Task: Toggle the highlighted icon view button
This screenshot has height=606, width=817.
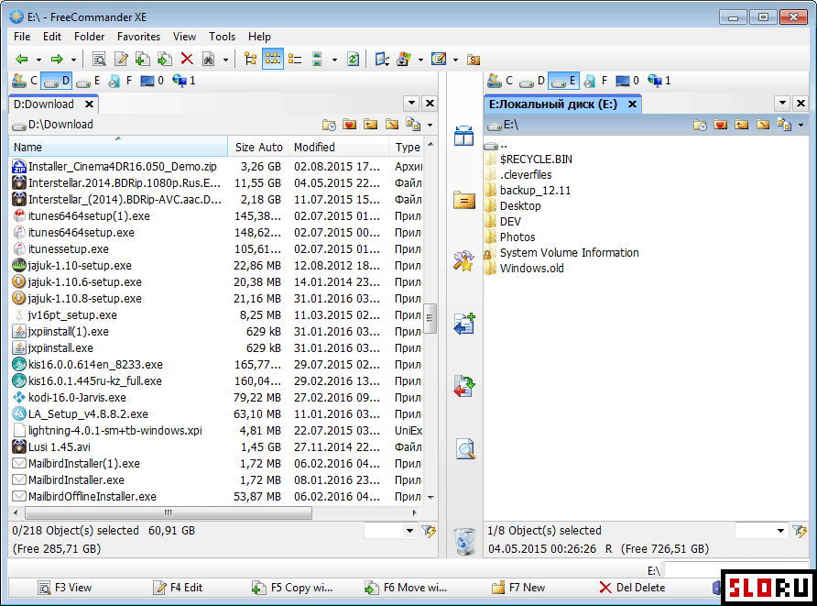Action: tap(273, 60)
